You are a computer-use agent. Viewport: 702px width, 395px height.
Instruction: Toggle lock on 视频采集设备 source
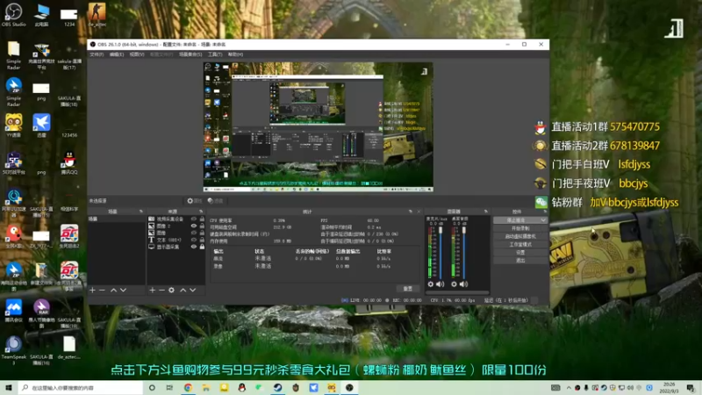click(x=202, y=219)
